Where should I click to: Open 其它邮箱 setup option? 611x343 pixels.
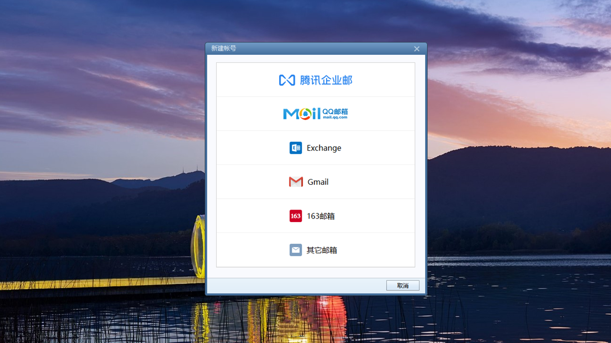pos(316,250)
